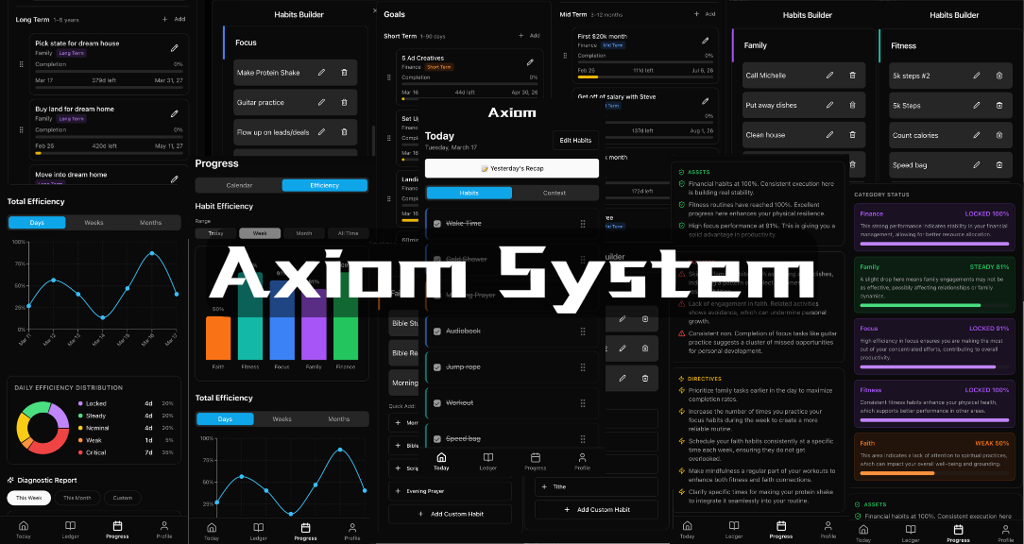Edit 'Get off of salary with Steve' goal
This screenshot has width=1024, height=544.
tap(706, 101)
